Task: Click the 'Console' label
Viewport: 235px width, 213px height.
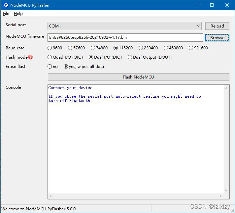Action: click(13, 87)
